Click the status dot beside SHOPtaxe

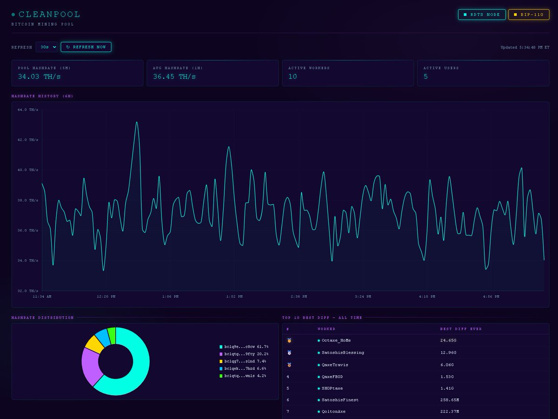319,388
